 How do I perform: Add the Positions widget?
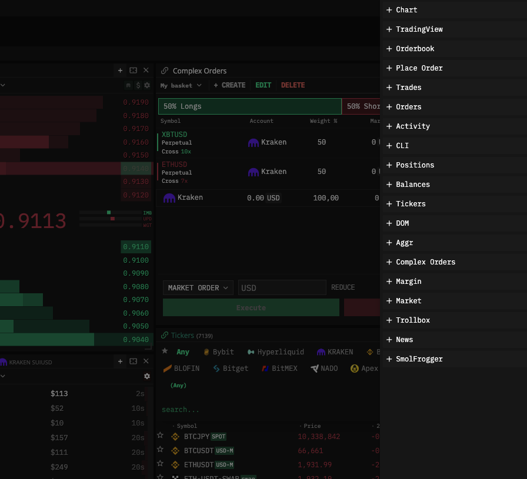(x=415, y=165)
